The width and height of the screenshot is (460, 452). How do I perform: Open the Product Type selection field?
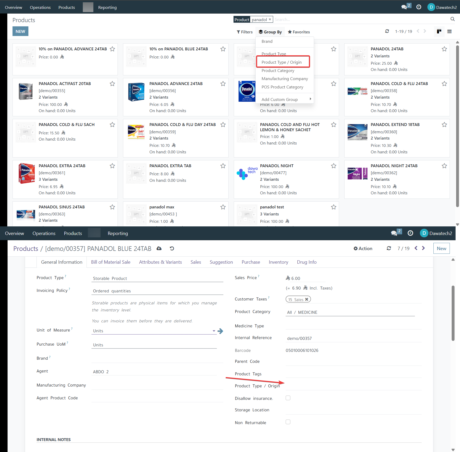coord(157,278)
